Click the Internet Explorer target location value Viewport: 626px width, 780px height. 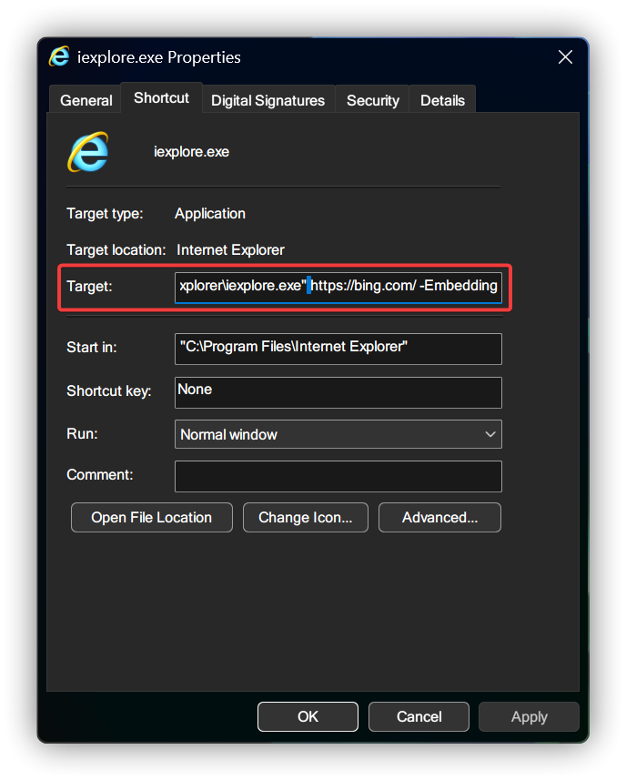coord(231,249)
